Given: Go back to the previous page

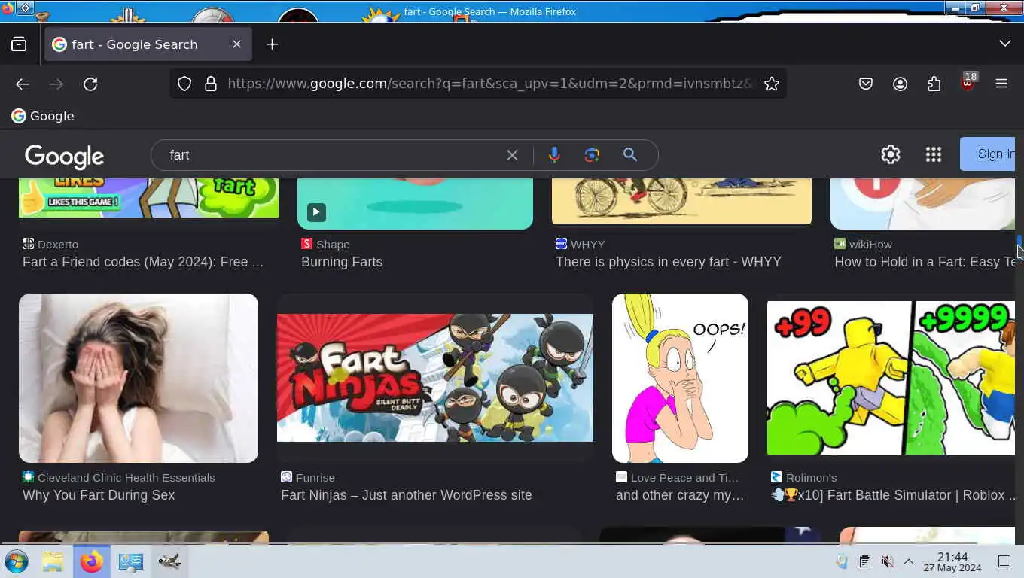Looking at the screenshot, I should (23, 84).
